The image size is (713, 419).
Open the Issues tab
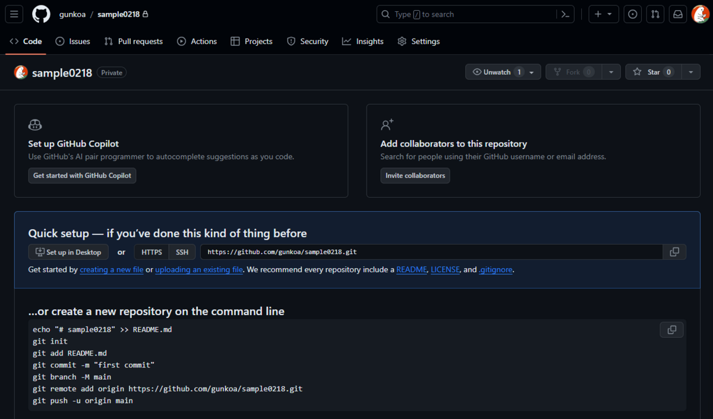click(x=72, y=41)
